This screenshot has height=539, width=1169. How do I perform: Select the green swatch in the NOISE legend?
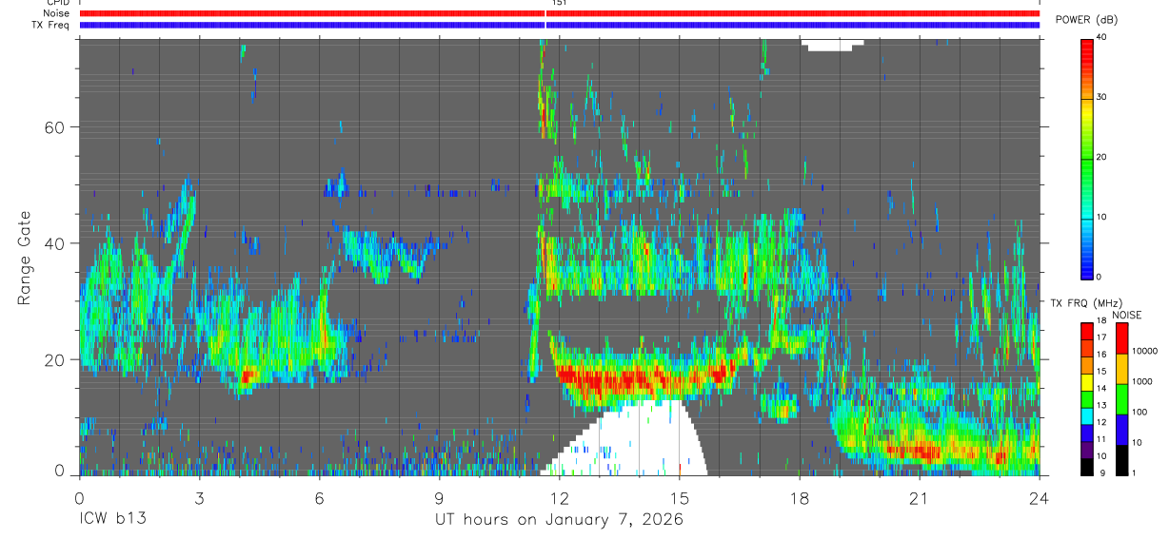1122,397
